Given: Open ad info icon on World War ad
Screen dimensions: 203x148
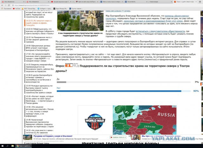Looking at the screenshot, I should tap(173, 107).
